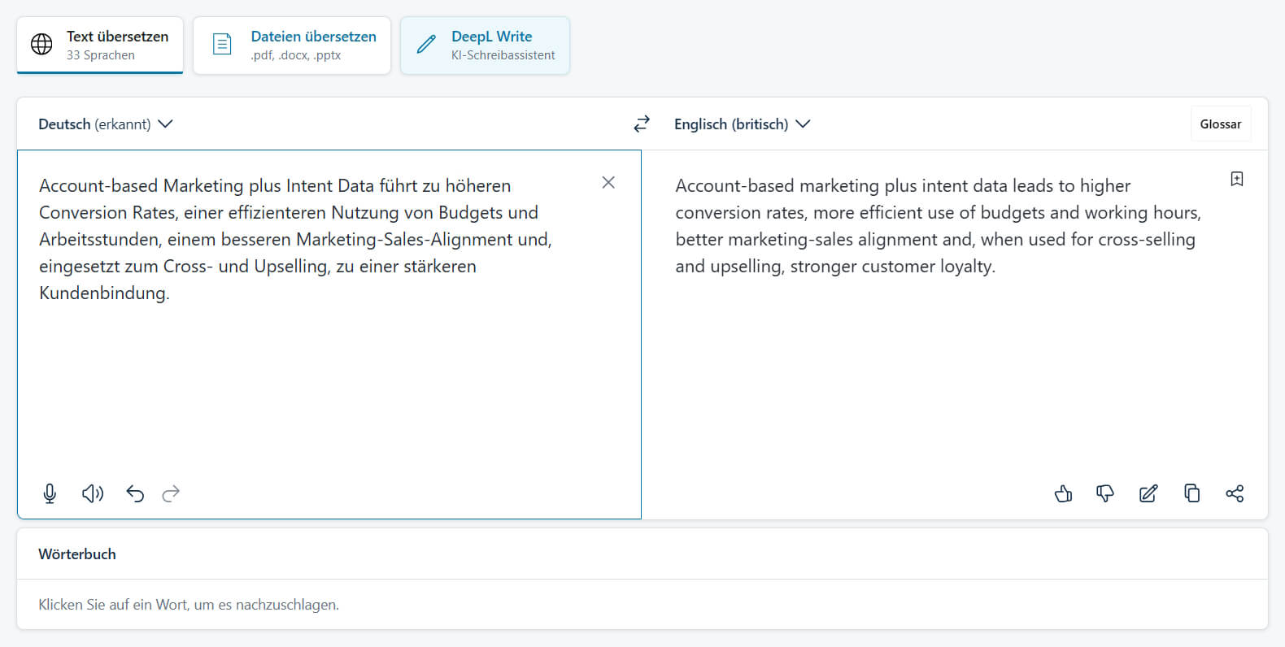Image resolution: width=1285 pixels, height=647 pixels.
Task: Give the translation a thumbs up
Action: tap(1063, 493)
